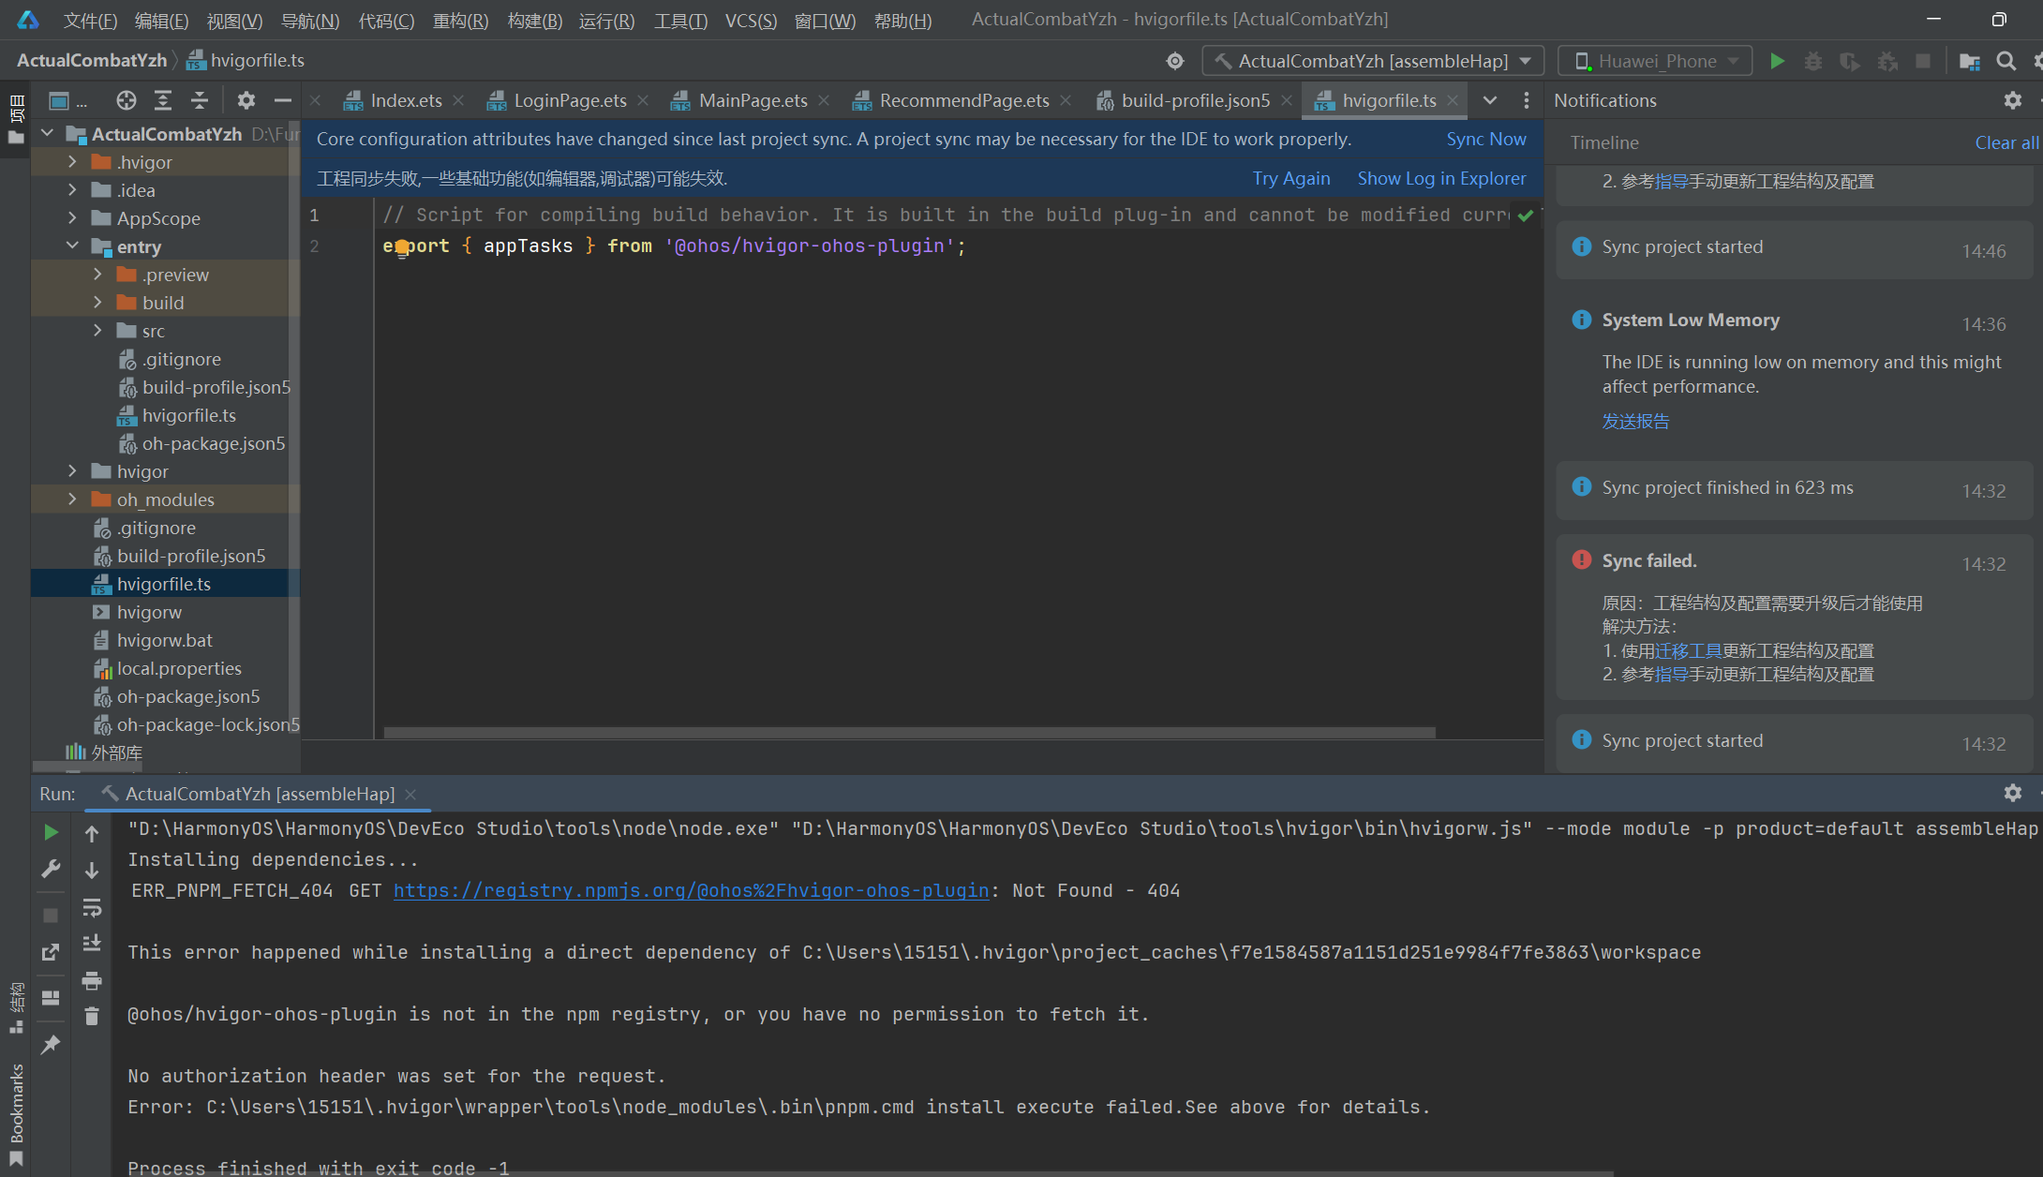Viewport: 2043px width, 1177px height.
Task: Click the device manager folder icon in toolbar
Action: tap(1969, 61)
